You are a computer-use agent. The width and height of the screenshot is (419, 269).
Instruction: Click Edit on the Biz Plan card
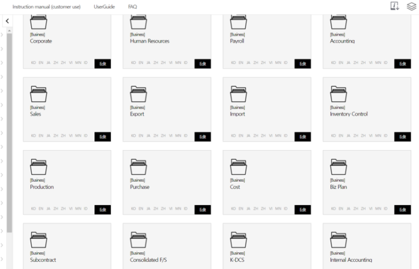tap(402, 209)
